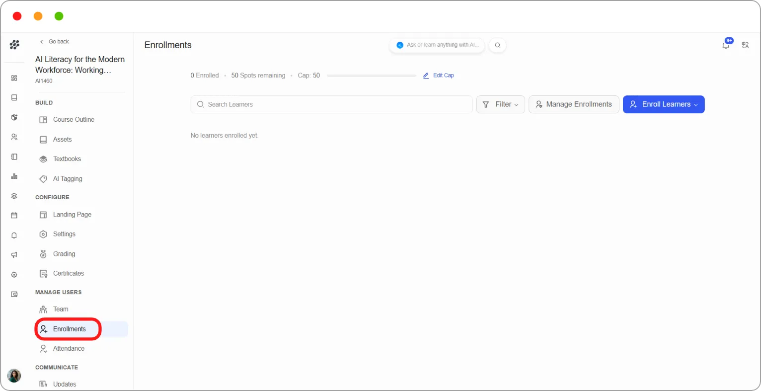Select the cube icon in the left rail
This screenshot has height=391, width=761.
point(14,117)
